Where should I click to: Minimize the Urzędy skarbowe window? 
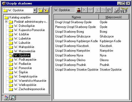tap(119, 3)
